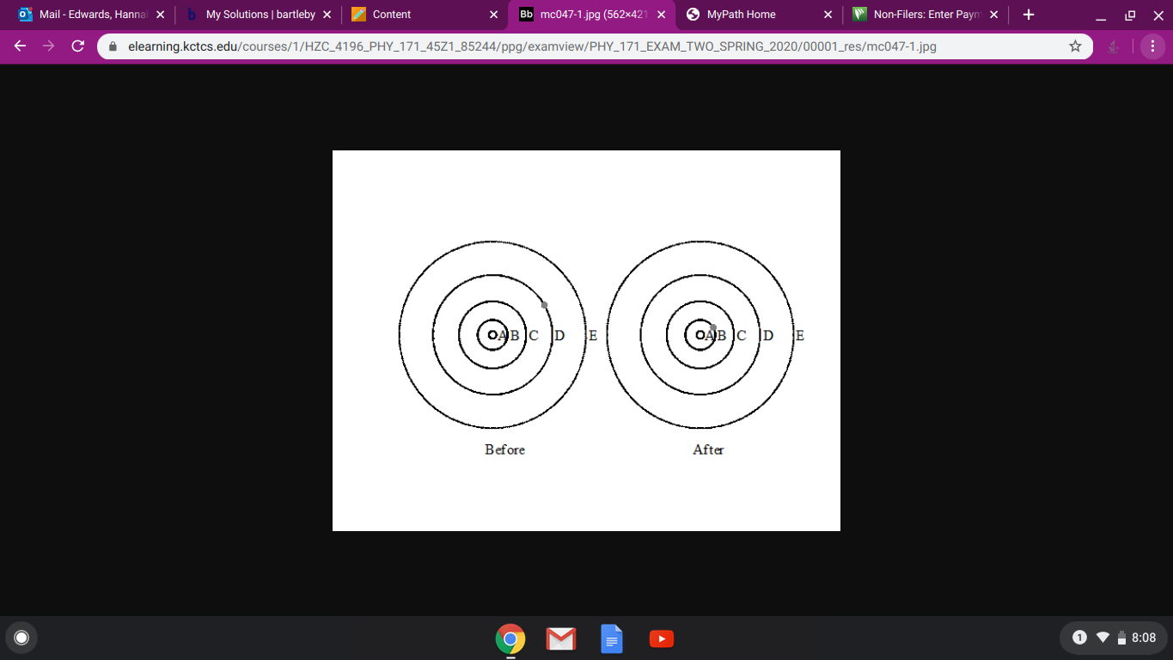This screenshot has width=1173, height=660.
Task: Close the Non-Filers tab
Action: (x=994, y=15)
